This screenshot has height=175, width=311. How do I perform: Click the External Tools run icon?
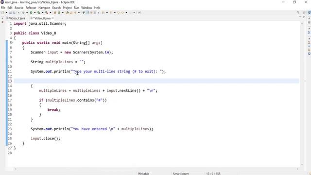point(47,13)
